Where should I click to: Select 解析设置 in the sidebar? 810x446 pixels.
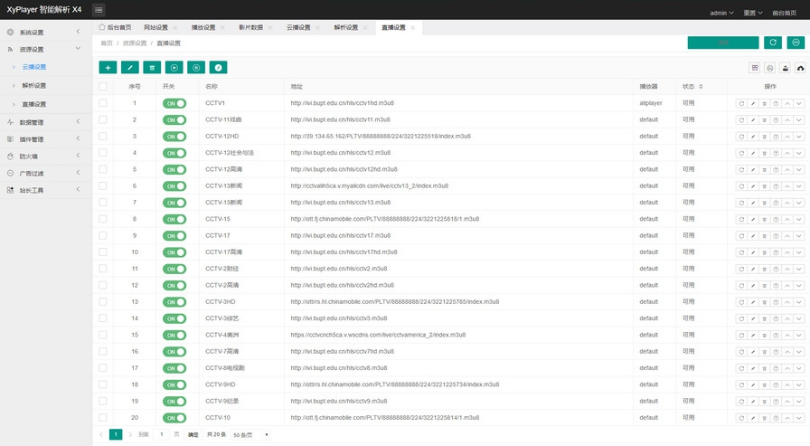point(34,85)
